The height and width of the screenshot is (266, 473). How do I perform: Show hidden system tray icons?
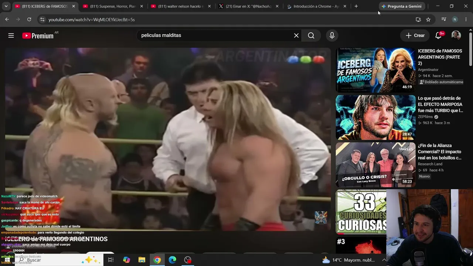pos(384,260)
